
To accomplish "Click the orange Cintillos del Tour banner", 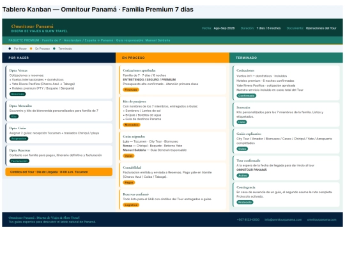I will (x=59, y=172).
